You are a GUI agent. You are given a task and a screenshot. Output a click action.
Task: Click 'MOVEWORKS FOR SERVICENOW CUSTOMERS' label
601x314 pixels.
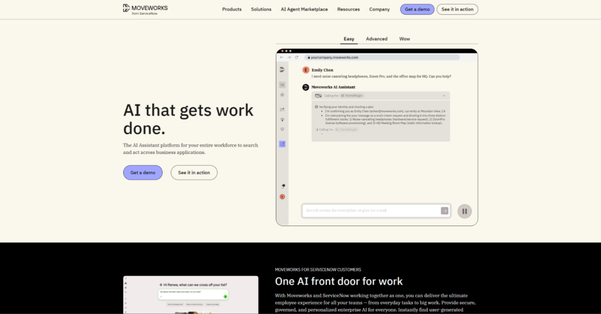coord(318,269)
